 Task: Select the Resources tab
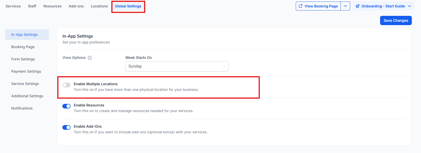pyautogui.click(x=52, y=6)
